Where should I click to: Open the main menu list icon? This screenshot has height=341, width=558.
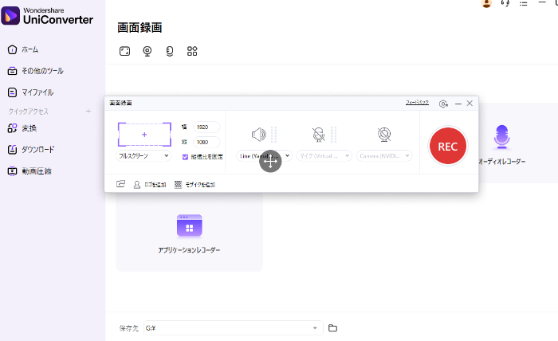coord(523,3)
